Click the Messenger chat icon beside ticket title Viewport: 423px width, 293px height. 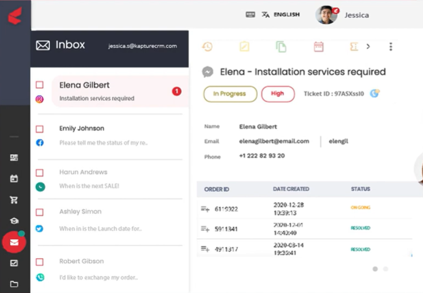coord(208,72)
